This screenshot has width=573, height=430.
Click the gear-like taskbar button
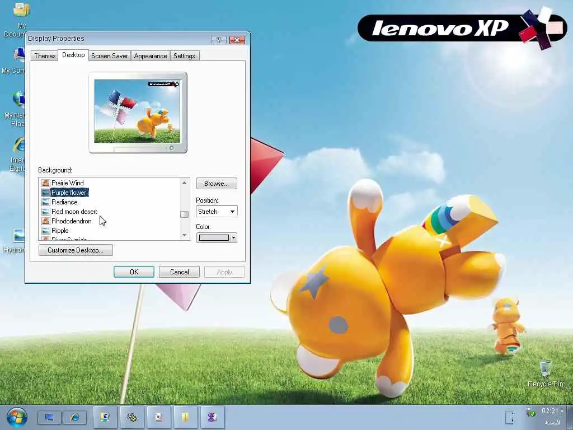click(132, 417)
